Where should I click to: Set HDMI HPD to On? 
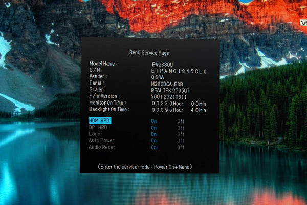pos(154,121)
